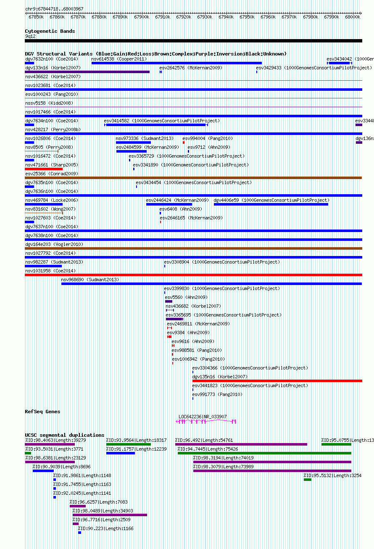
Task: Select variant nsv973336 (Sudmant2013) label
Action: [145, 138]
